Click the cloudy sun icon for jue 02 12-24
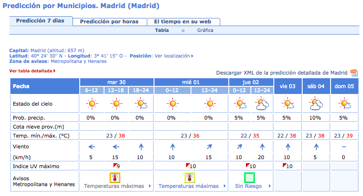Screen dimensions: 363x196 pos(262,103)
